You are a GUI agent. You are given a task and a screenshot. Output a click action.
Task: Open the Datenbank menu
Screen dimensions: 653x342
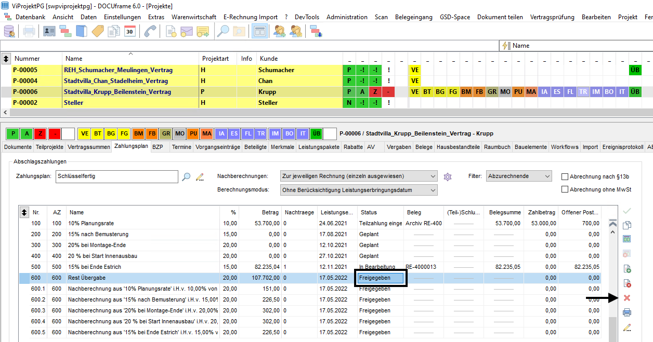click(30, 17)
